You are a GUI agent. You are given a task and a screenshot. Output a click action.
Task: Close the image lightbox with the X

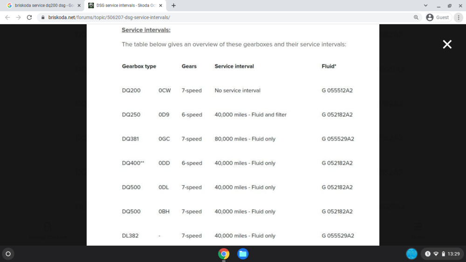[x=447, y=44]
